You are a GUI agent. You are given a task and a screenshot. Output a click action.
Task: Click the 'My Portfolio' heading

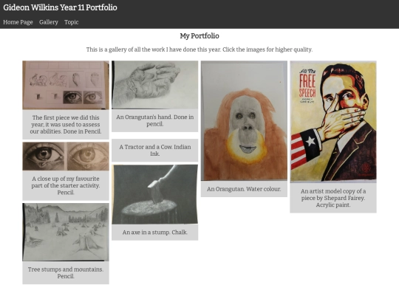199,36
